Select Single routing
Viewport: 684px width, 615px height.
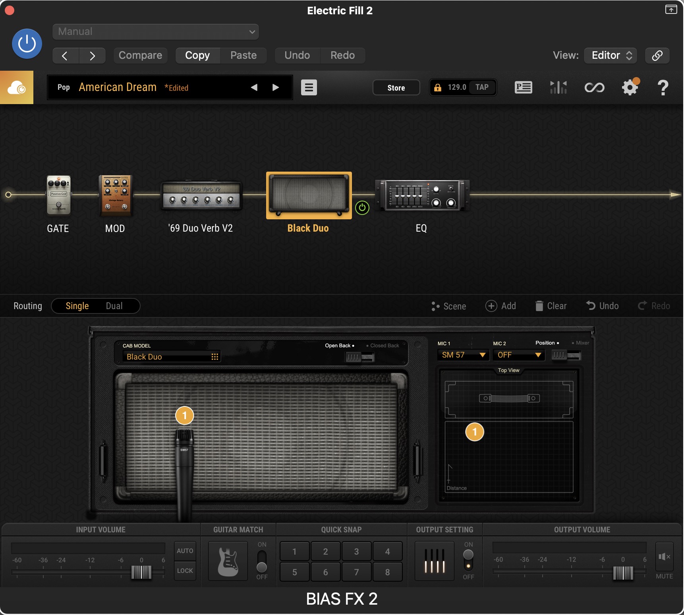click(77, 306)
